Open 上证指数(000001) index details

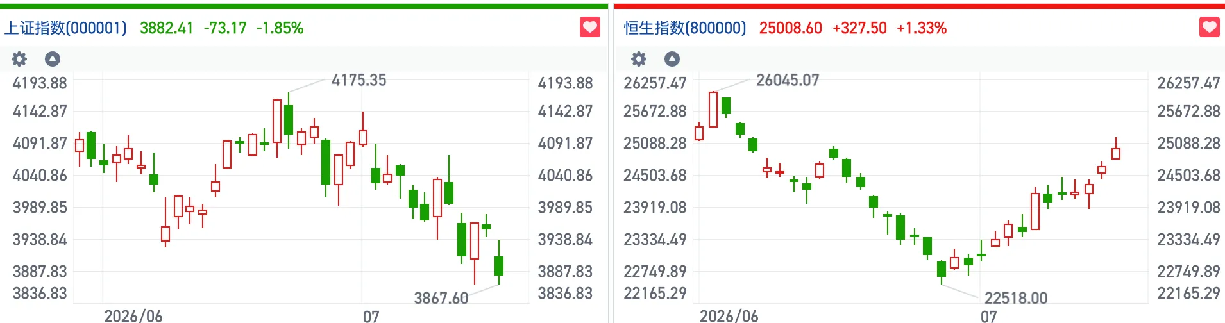pyautogui.click(x=66, y=28)
